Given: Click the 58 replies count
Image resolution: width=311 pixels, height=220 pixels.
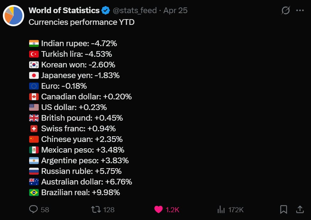Looking at the screenshot, I should 45,210.
